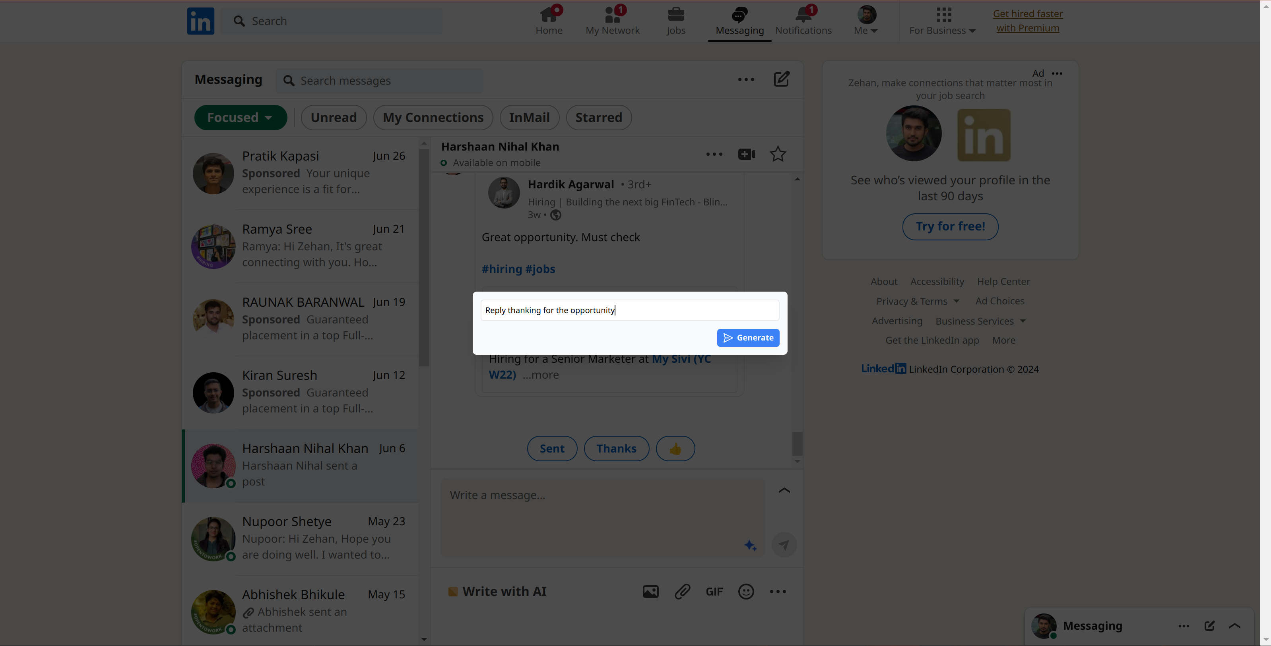1271x646 pixels.
Task: Open the For Business grid menu
Action: pyautogui.click(x=943, y=21)
